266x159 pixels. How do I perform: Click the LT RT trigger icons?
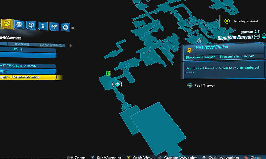[70, 157]
